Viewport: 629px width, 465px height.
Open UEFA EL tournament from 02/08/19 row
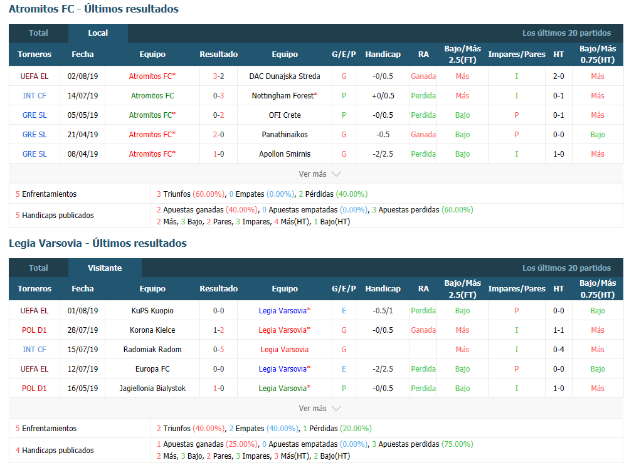tap(34, 76)
